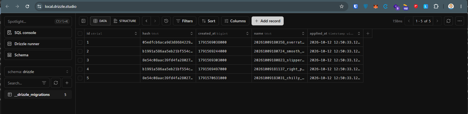The image size is (468, 114).
Task: Focus the Spotlight search box
Action: coord(38,21)
